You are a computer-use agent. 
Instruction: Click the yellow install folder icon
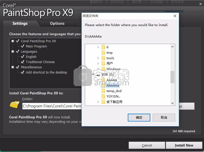[x=15, y=105]
